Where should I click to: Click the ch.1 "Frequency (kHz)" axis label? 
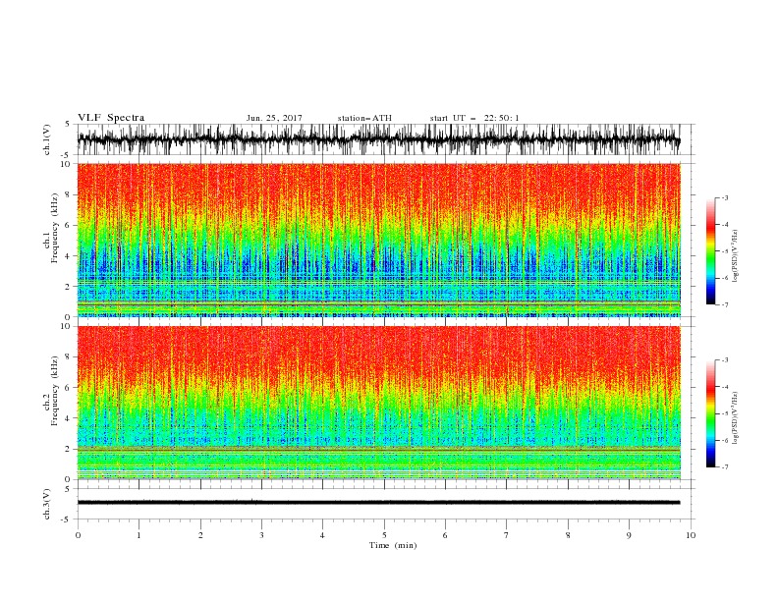pos(55,228)
